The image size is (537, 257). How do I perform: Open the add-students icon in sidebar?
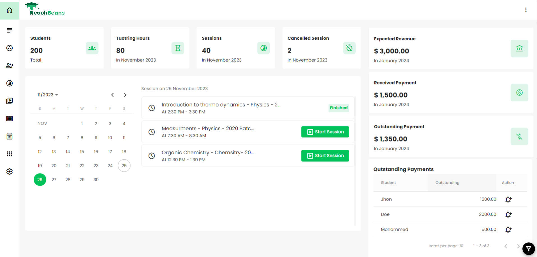click(x=10, y=66)
